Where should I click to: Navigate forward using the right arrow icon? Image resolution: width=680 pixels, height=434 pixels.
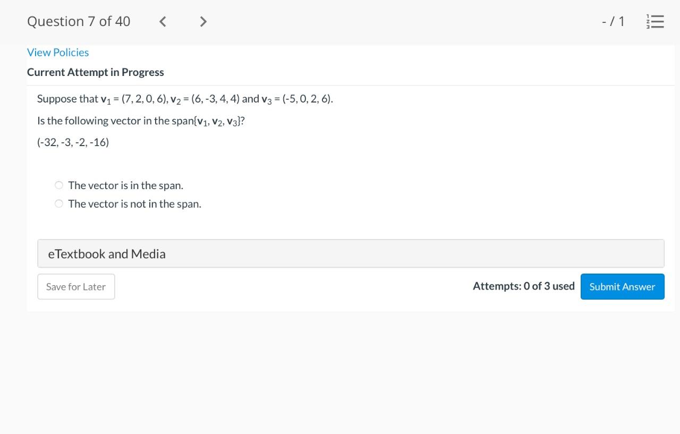(x=203, y=21)
